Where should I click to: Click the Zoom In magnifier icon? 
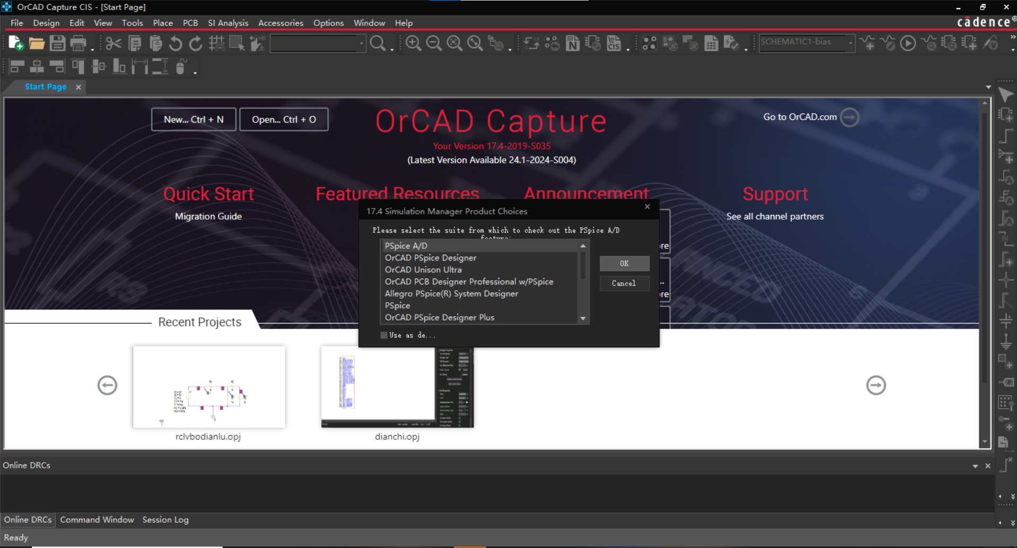point(413,43)
